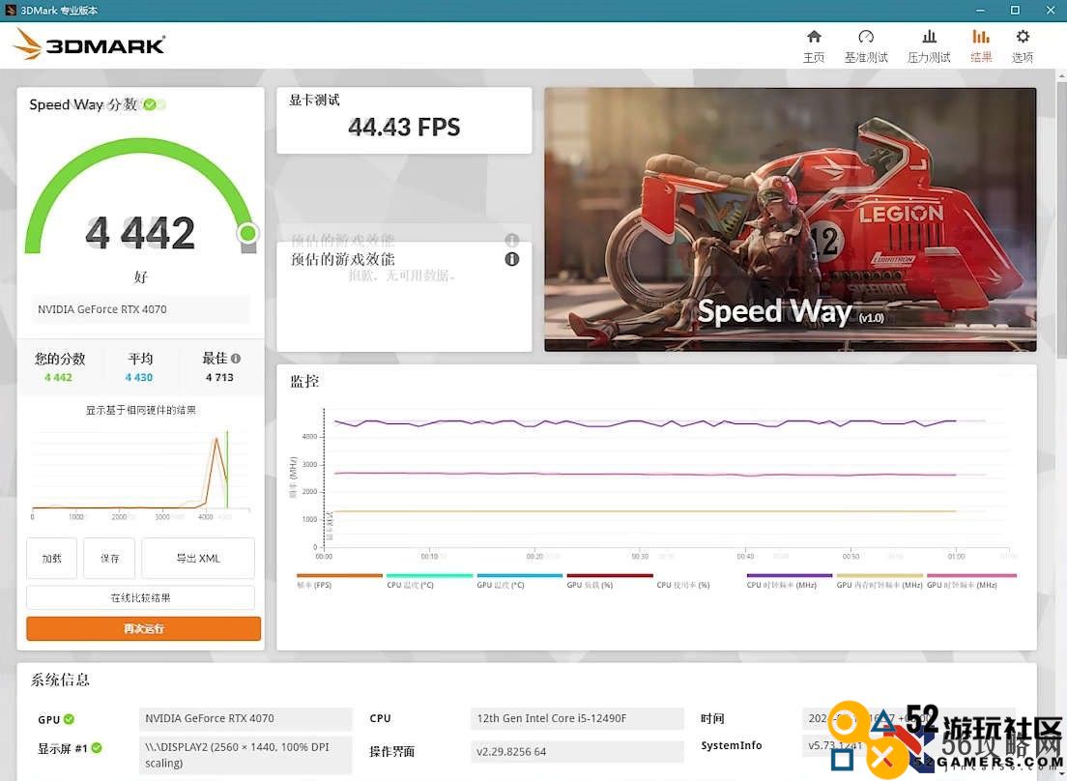Screen dimensions: 1067x781
Task: Open the Benchmarks (基准测试) tab
Action: [866, 46]
